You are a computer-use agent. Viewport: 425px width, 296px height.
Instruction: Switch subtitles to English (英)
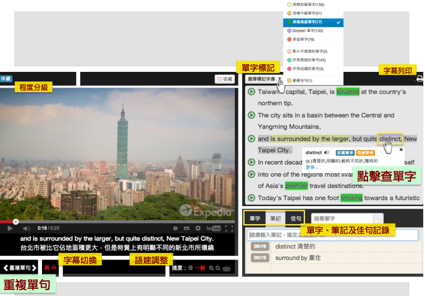(46, 268)
